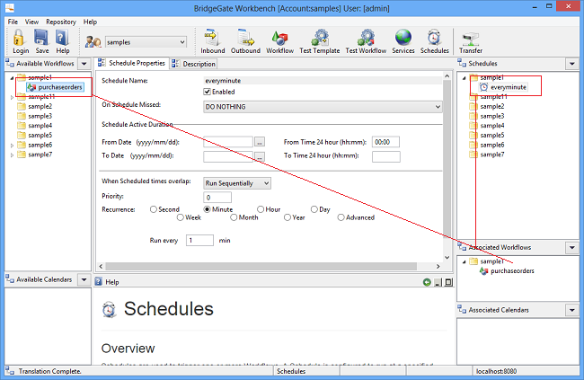
Task: Click the vertical scrollbar down arrow
Action: (x=447, y=258)
